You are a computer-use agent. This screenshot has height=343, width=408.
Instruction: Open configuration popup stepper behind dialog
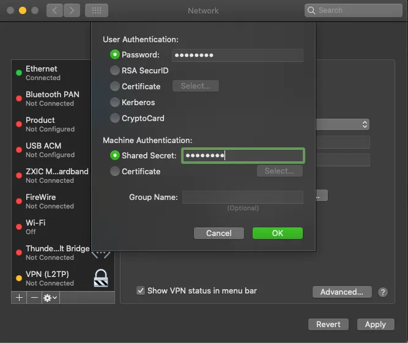point(365,124)
